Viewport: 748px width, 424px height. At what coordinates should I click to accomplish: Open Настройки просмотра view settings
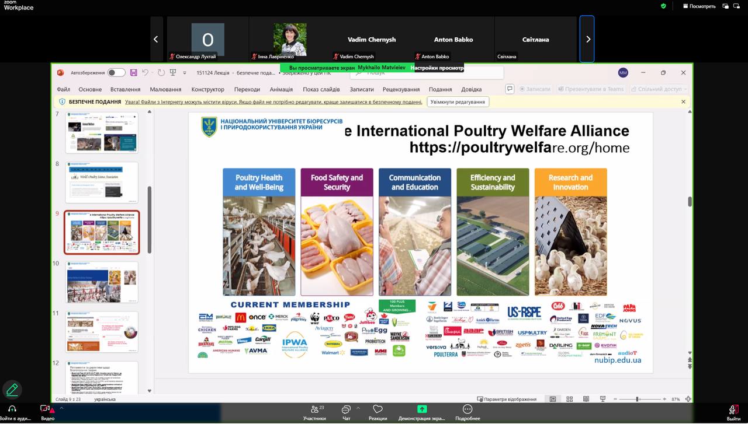coord(437,68)
